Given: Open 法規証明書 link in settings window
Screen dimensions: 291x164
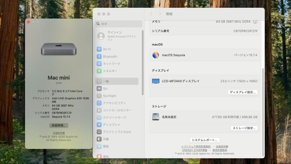Looking at the screenshot, I should [222, 146].
